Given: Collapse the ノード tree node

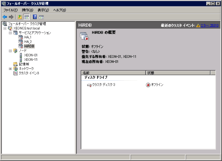Looking at the screenshot, I should pos(10,51).
